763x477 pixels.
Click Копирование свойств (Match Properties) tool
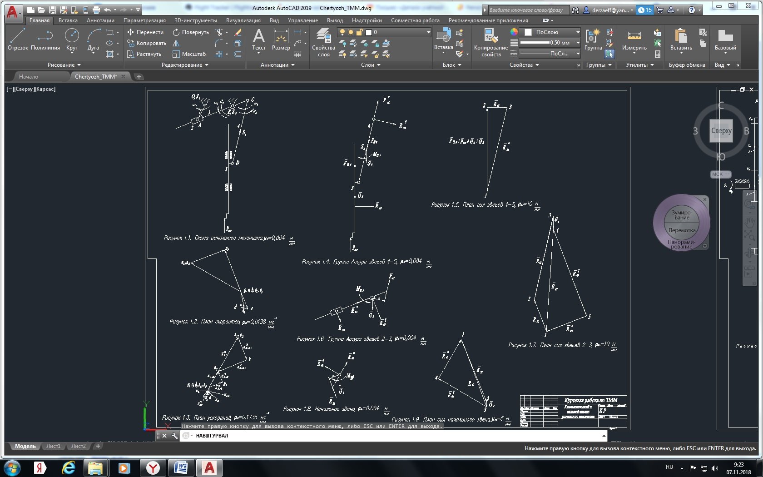(490, 42)
